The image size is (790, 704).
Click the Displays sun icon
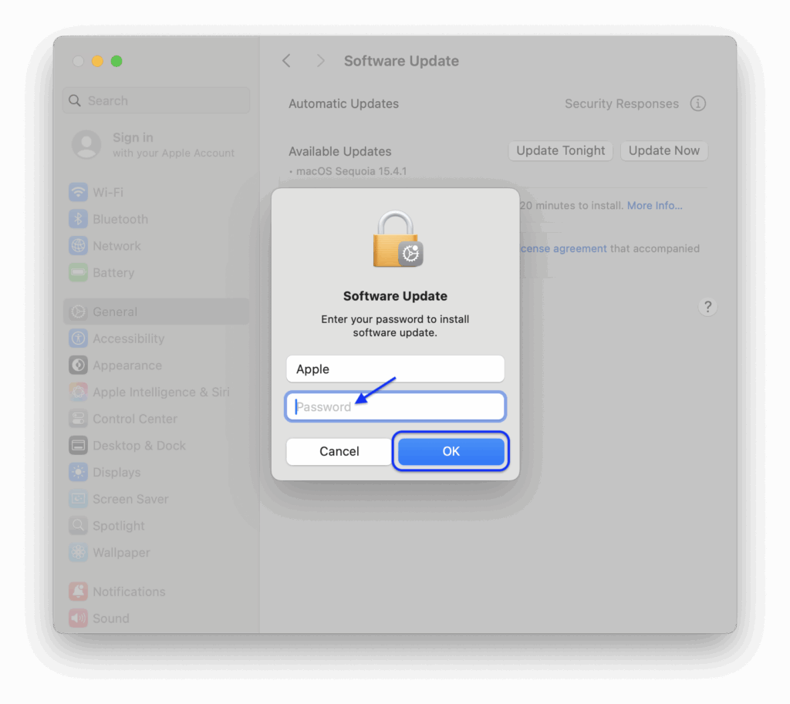tap(78, 472)
